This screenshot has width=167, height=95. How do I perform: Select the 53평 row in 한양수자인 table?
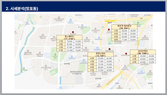100,70
